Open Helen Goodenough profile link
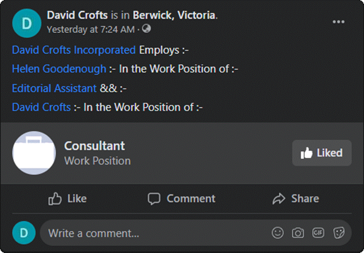Image resolution: width=364 pixels, height=253 pixels. [x=59, y=69]
